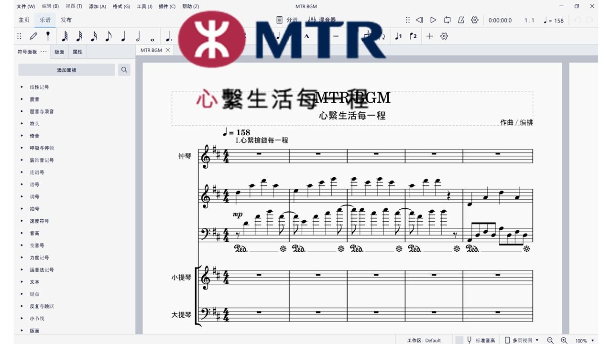Open the 符号面板 three-dots options

[44, 52]
